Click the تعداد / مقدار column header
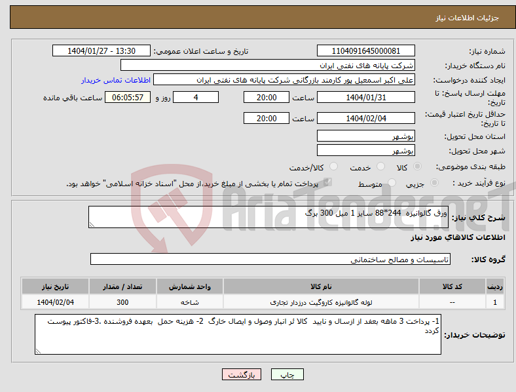 (122, 286)
